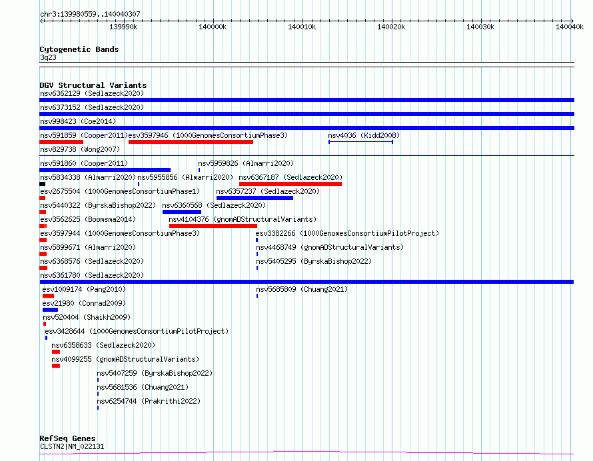The width and height of the screenshot is (593, 461).
Task: Click the red bar under esv3597946
Action: tap(191, 142)
